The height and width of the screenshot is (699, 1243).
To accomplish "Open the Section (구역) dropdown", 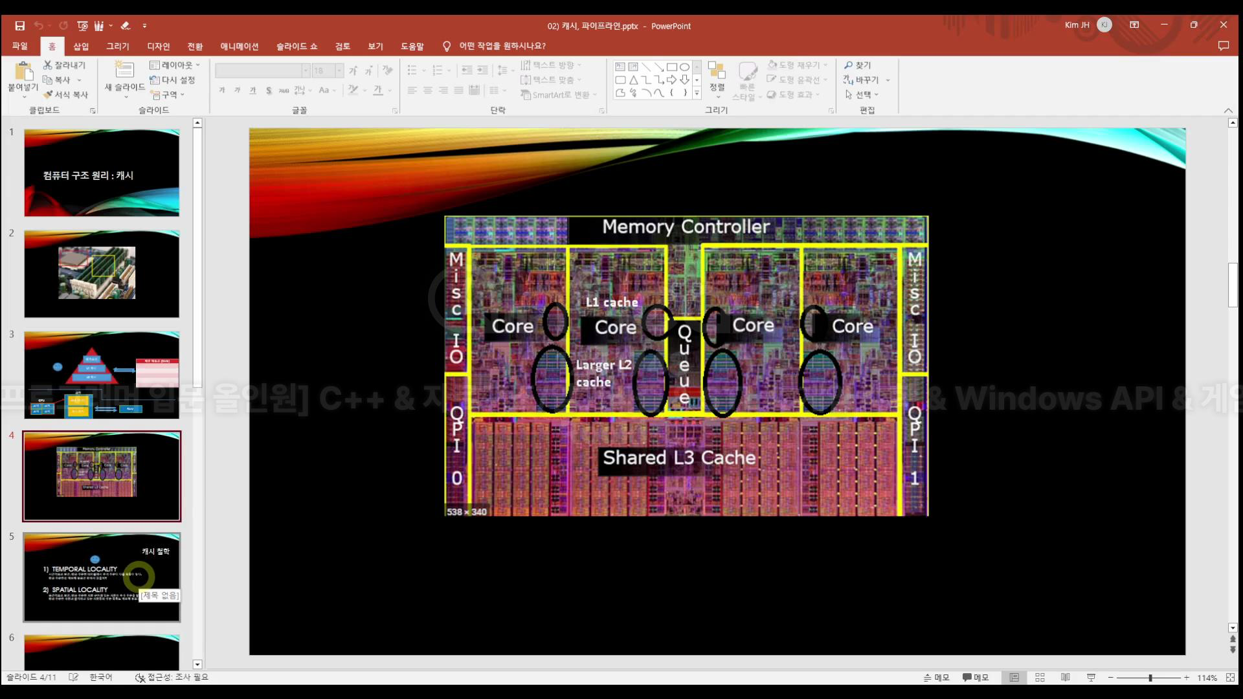I will (x=168, y=94).
